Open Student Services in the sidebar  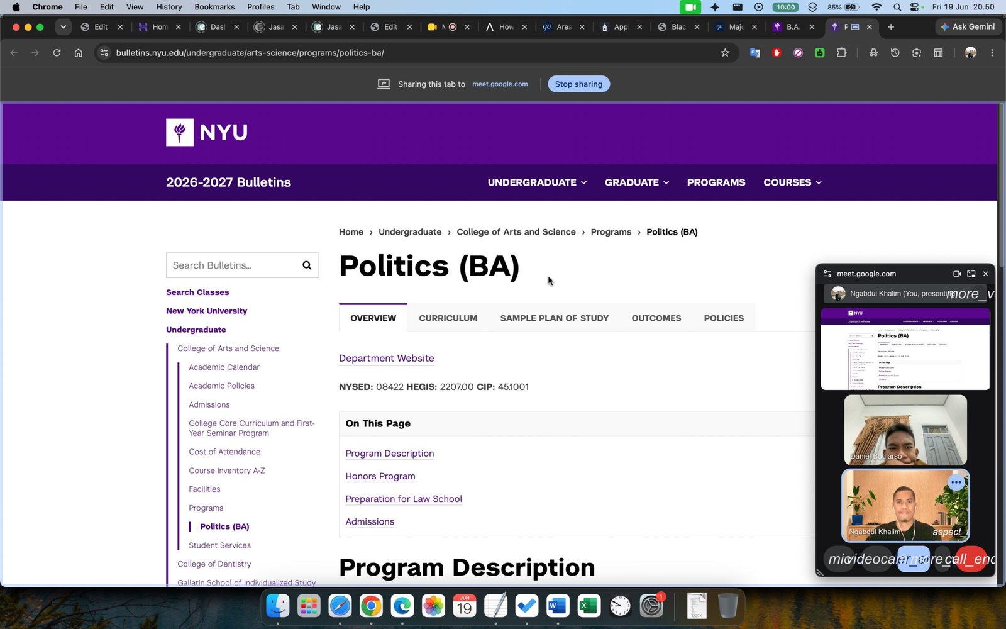[220, 545]
